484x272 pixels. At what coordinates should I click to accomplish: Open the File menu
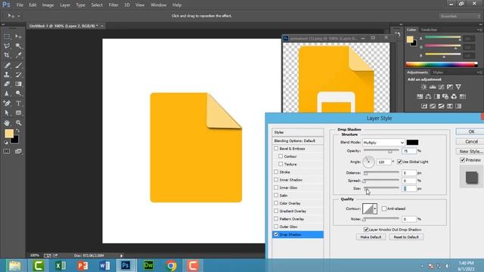pos(20,5)
